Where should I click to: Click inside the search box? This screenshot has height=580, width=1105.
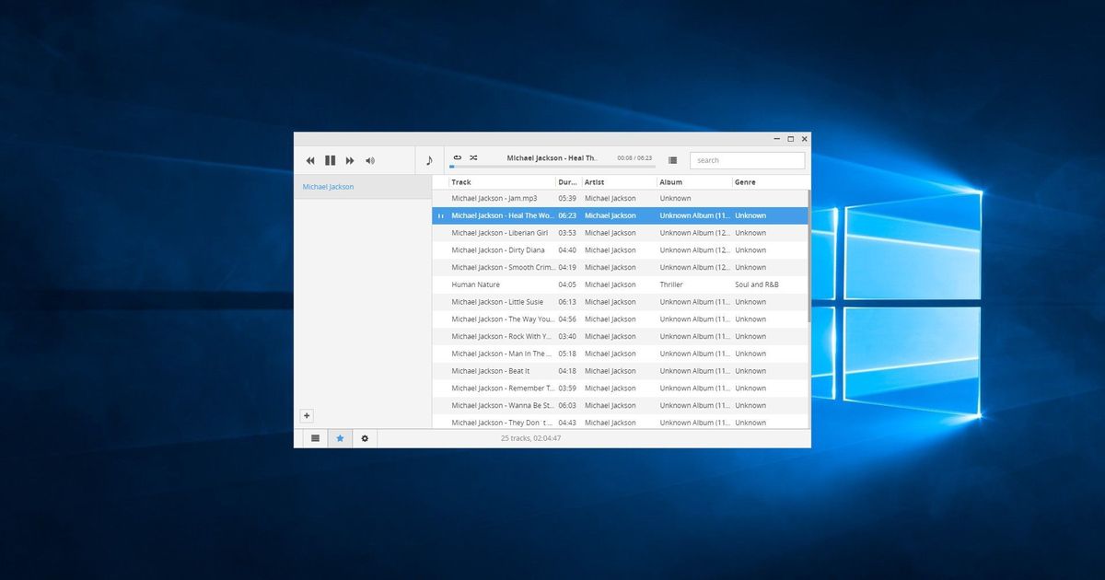pos(747,159)
